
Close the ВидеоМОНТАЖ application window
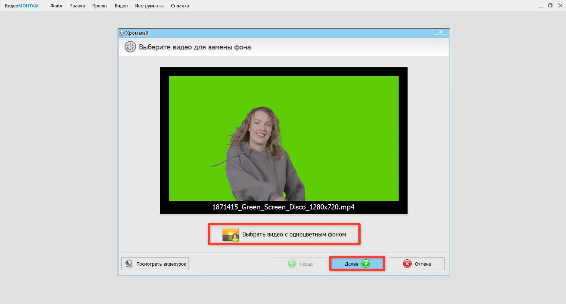560,6
